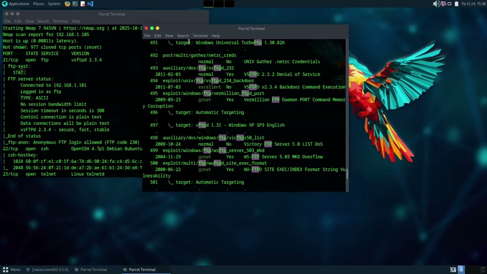
Task: Open the text editor launcher in top panel
Action: [83, 4]
